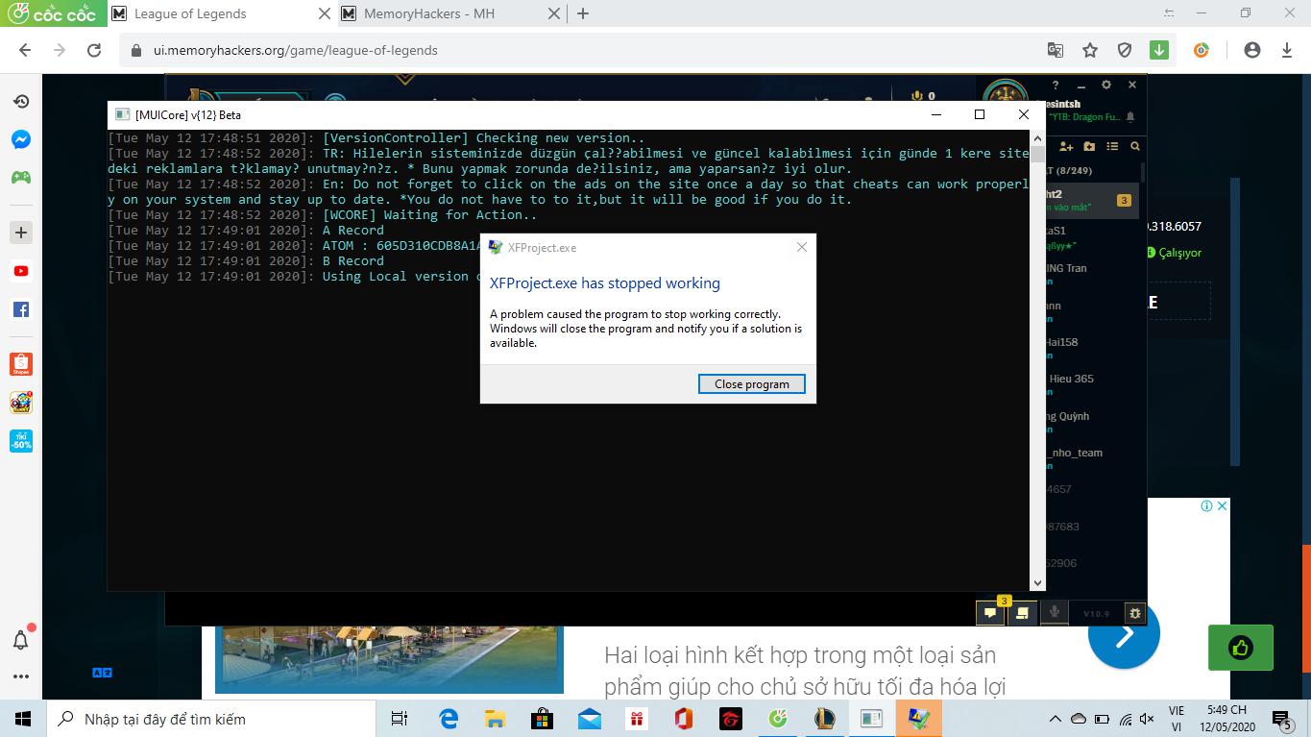Open the shield protection icon in toolbar
The height and width of the screenshot is (737, 1311).
pyautogui.click(x=1125, y=50)
